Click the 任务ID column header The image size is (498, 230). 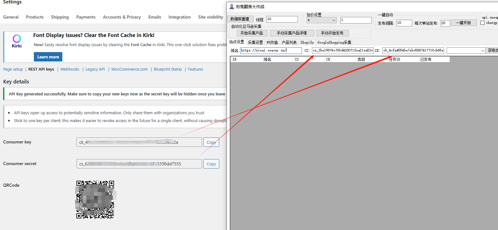403,59
